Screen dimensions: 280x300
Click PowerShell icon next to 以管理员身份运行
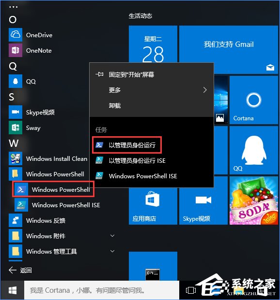[x=99, y=145]
